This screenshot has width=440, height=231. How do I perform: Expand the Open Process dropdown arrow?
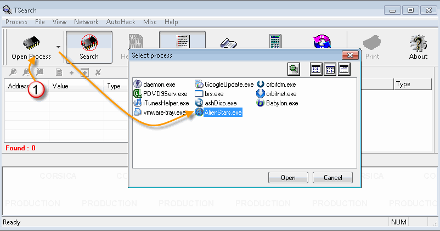pyautogui.click(x=58, y=47)
